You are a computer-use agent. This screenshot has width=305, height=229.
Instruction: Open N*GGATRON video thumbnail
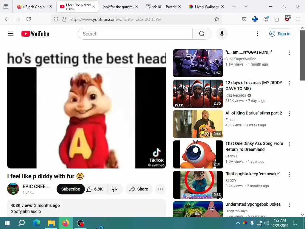pos(198,63)
